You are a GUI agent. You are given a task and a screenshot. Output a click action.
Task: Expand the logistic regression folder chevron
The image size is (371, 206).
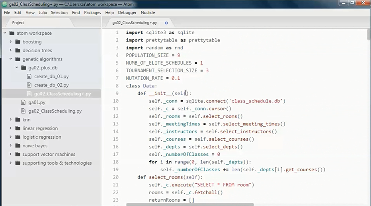click(11, 137)
